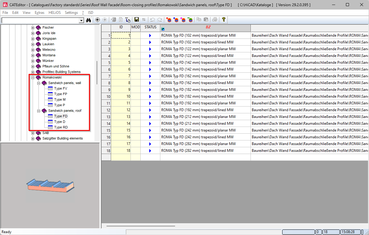Open the Edit menu
Image resolution: width=369 pixels, height=235 pixels.
click(15, 13)
